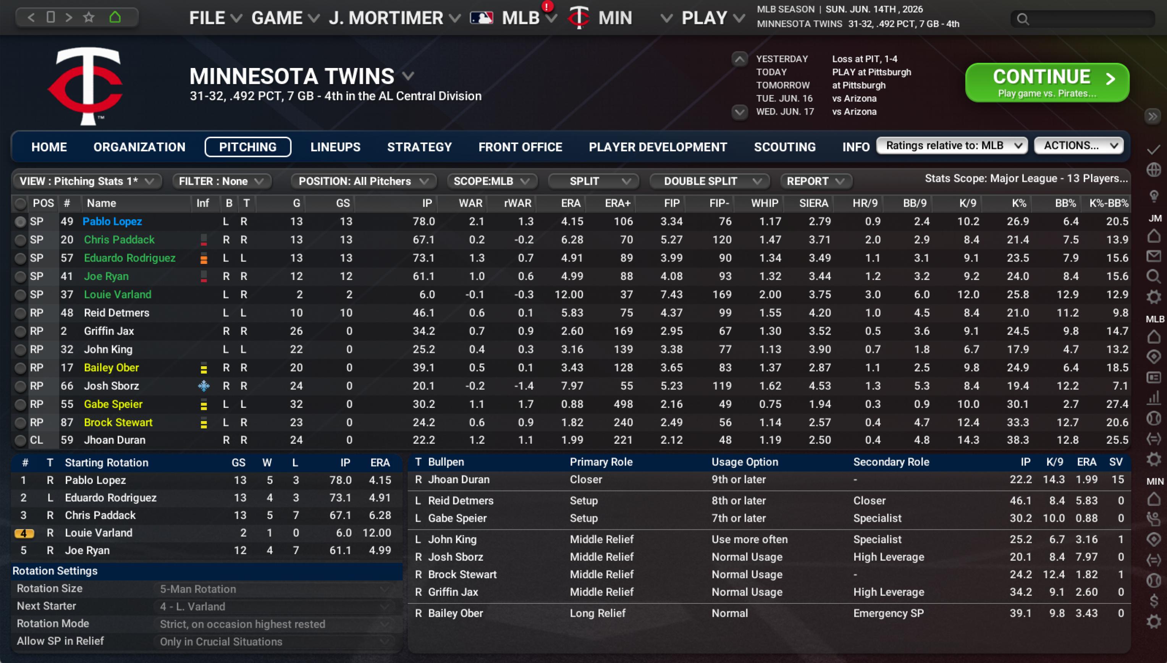Image resolution: width=1167 pixels, height=663 pixels.
Task: Open Bailey Ober's player link in stats table
Action: (111, 368)
